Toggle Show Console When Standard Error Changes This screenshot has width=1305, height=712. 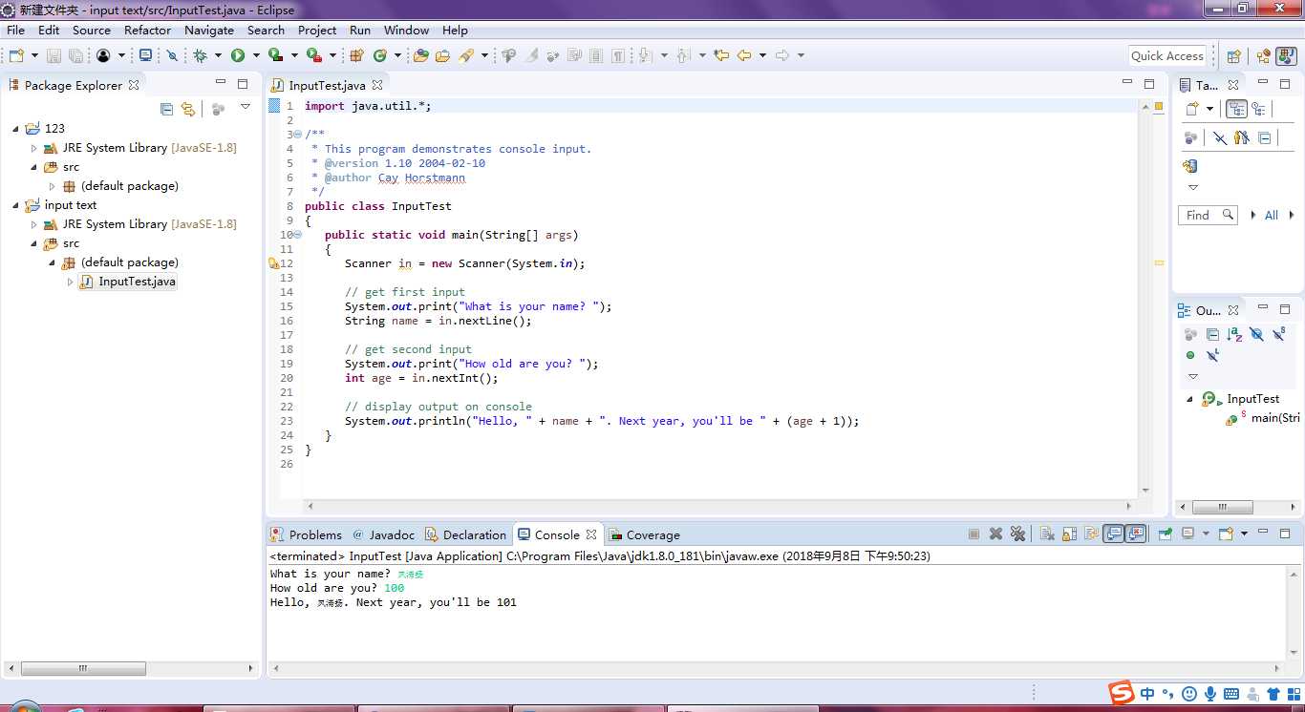[x=1136, y=534]
